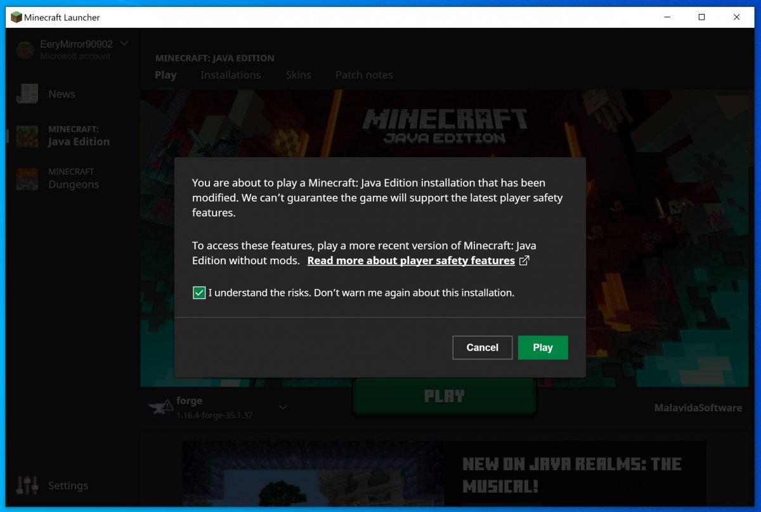Select Minecraft: Java Edition in sidebar
The width and height of the screenshot is (761, 512).
[79, 136]
